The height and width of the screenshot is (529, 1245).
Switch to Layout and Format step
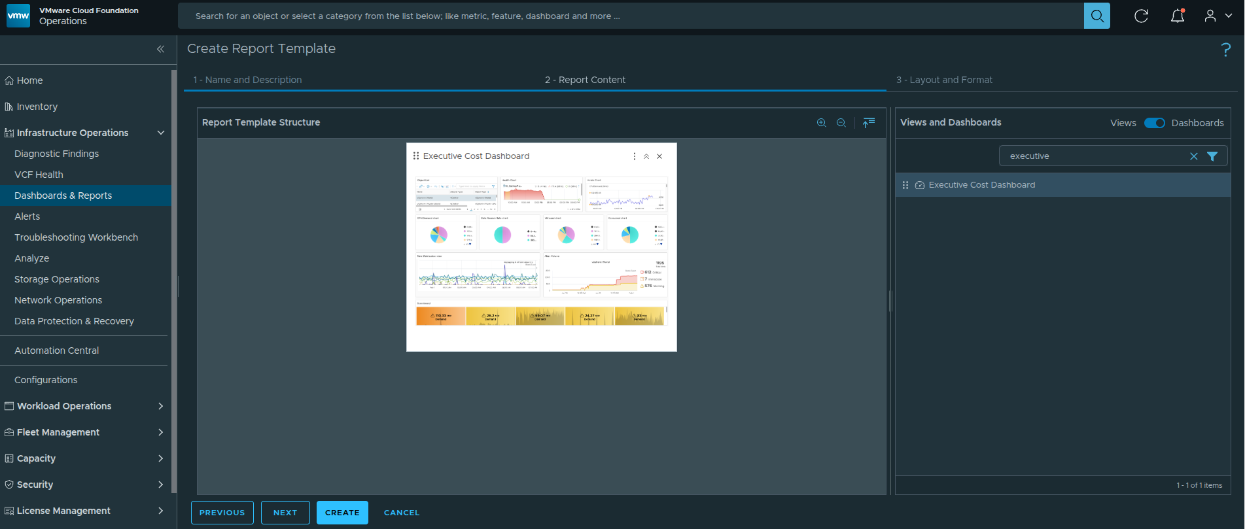tap(944, 80)
